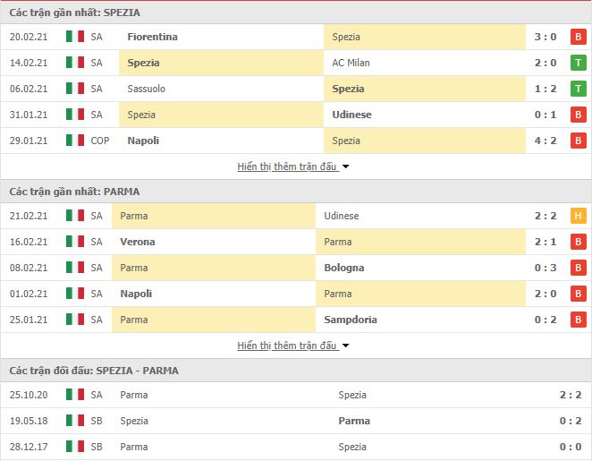
Task: Click the Italy flag on the 19.05.18 row
Action: coord(75,421)
